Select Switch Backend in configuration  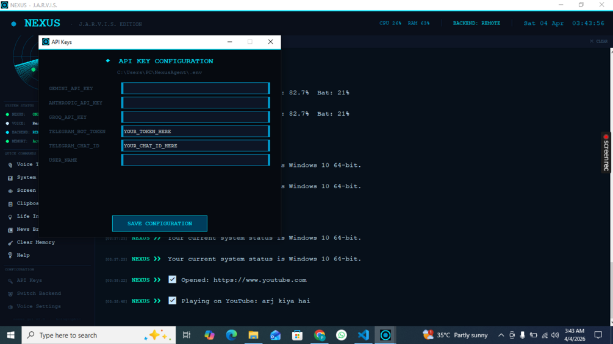coord(38,293)
